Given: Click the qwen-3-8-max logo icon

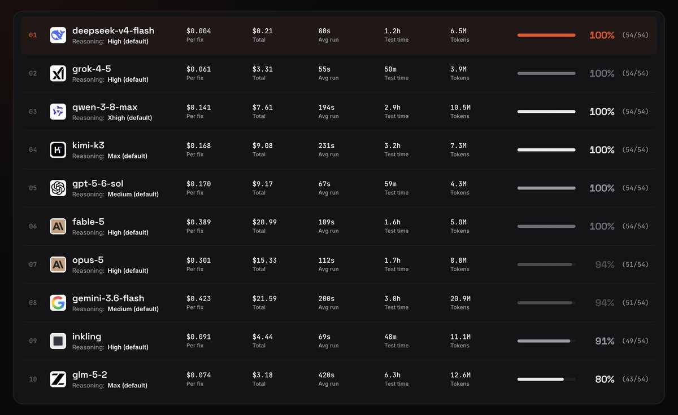Looking at the screenshot, I should [x=58, y=112].
